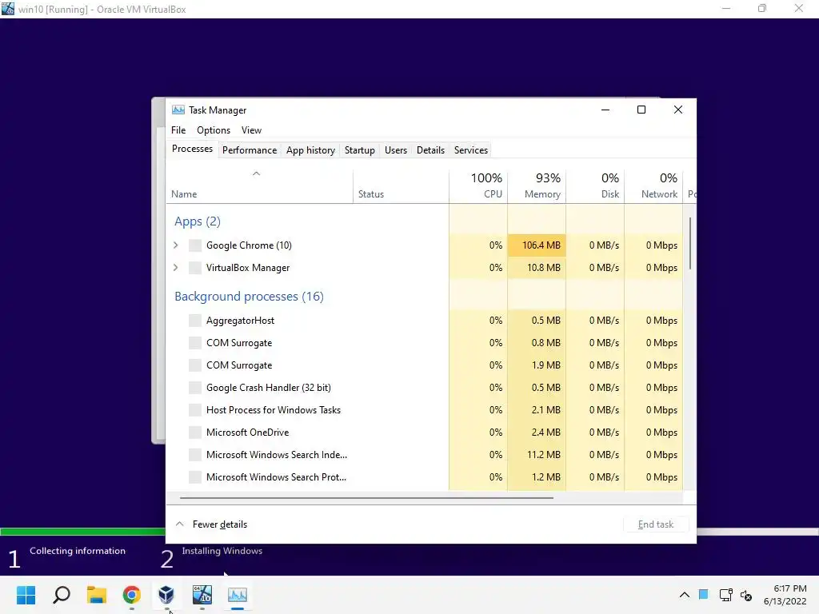Select the Microsoft OneDrive row
The height and width of the screenshot is (614, 819).
pos(425,433)
